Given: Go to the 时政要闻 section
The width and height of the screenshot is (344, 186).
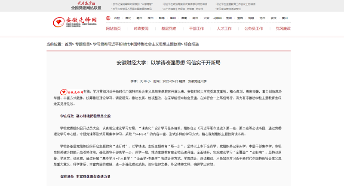Looking at the screenshot, I should pos(141,29).
